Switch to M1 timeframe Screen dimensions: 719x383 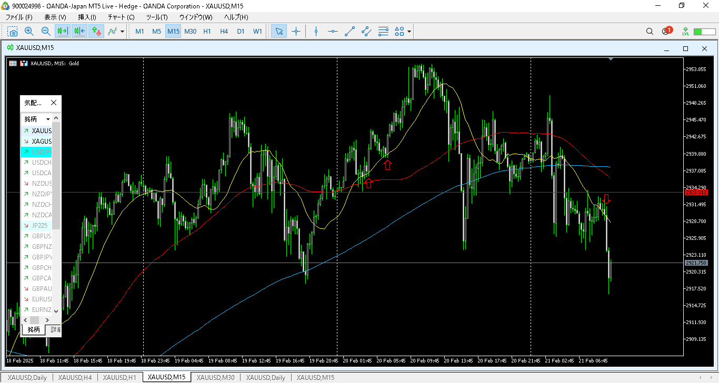coord(139,31)
